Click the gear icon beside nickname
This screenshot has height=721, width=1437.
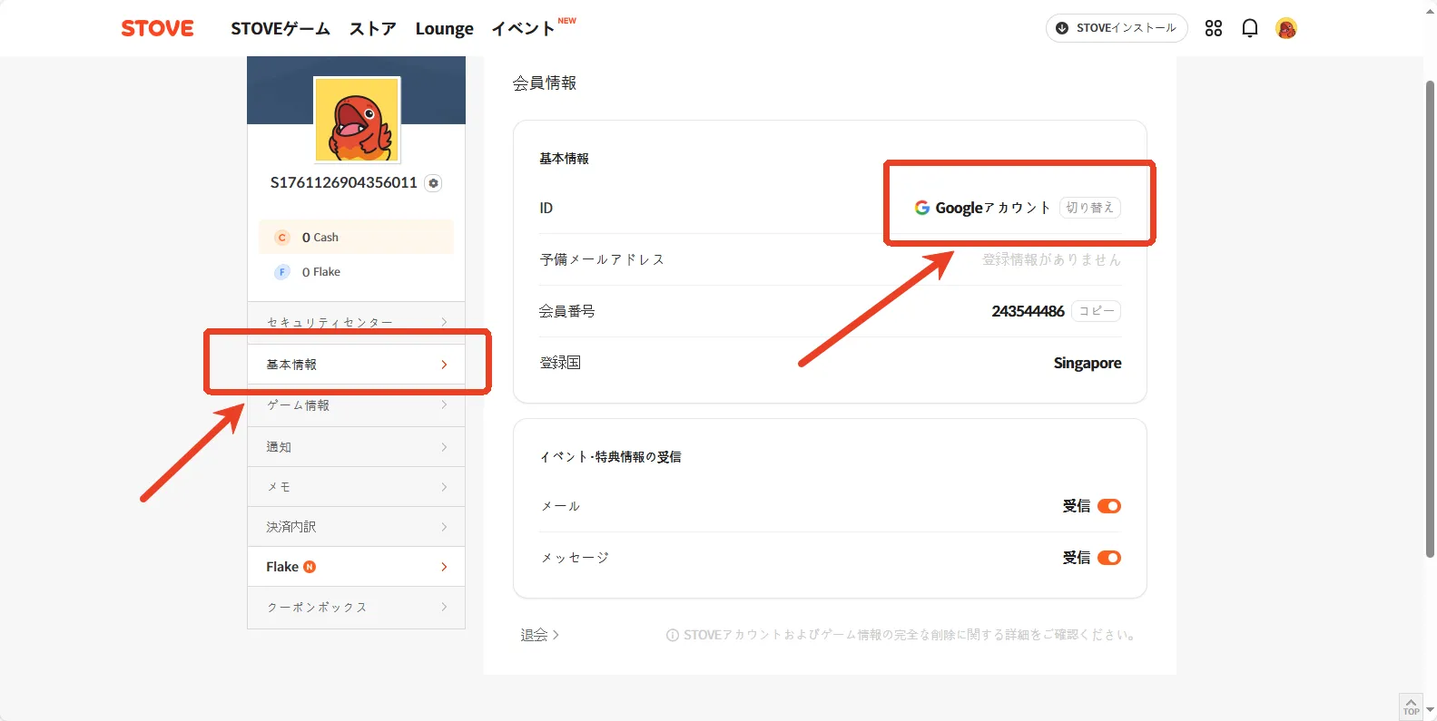pos(434,183)
